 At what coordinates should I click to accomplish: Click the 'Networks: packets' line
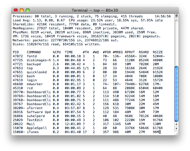(x=65, y=40)
